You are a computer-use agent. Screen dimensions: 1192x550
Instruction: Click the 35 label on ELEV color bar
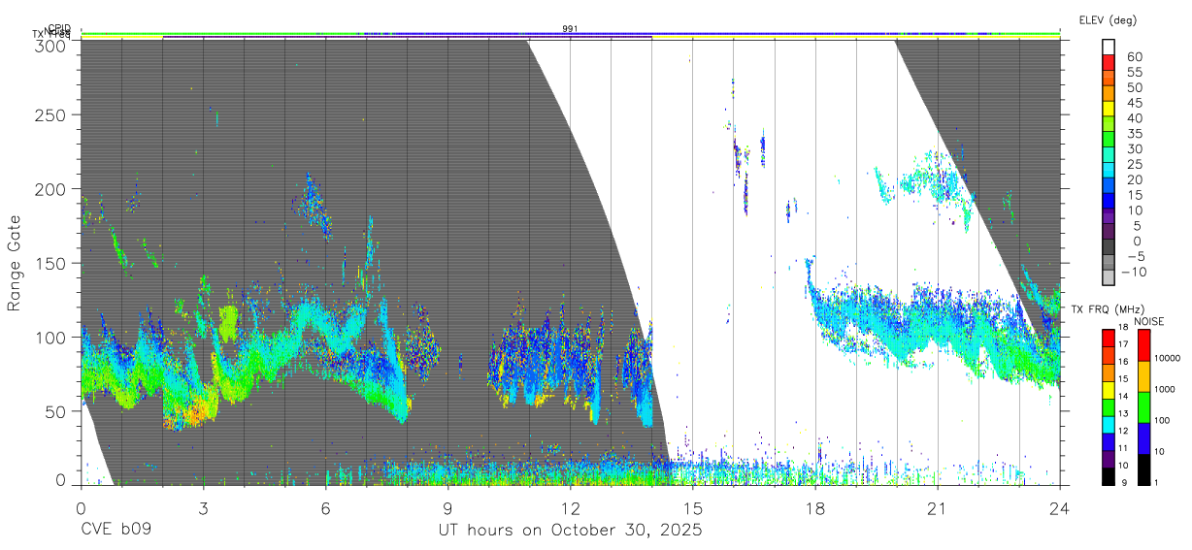click(1134, 133)
